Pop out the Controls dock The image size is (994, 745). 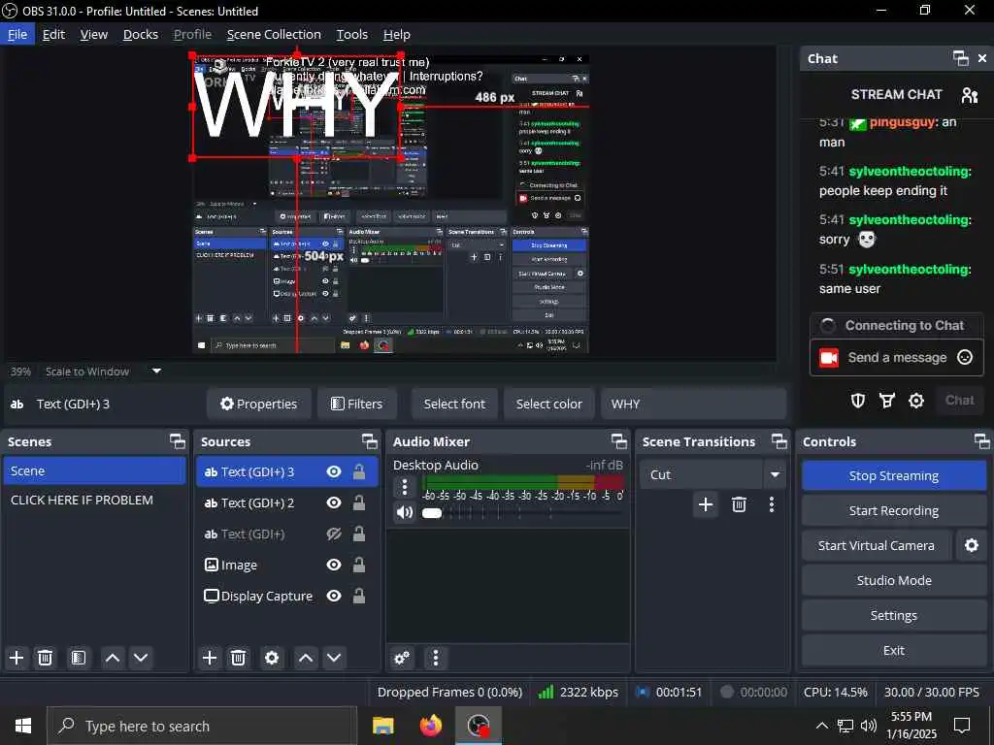coord(982,441)
